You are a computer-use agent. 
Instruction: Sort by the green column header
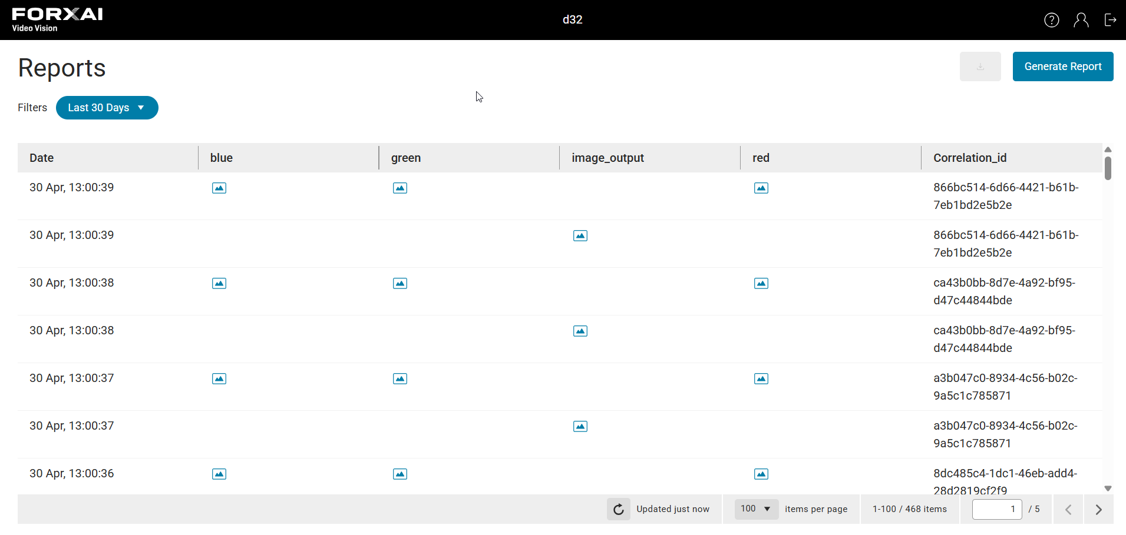click(x=469, y=158)
